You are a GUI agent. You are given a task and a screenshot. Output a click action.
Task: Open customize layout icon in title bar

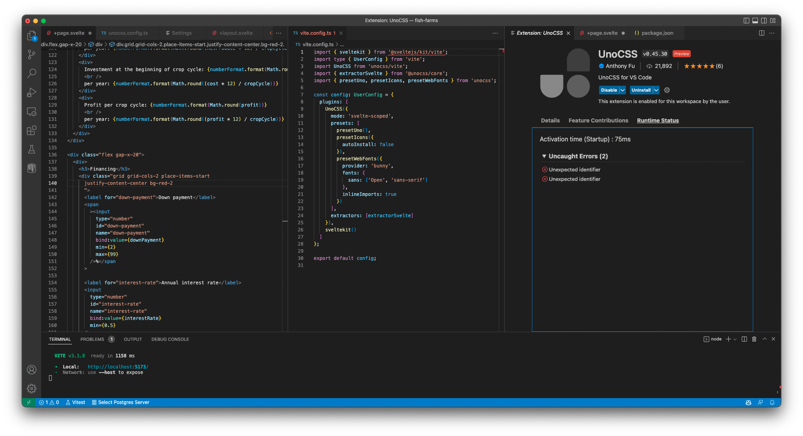[x=773, y=21]
